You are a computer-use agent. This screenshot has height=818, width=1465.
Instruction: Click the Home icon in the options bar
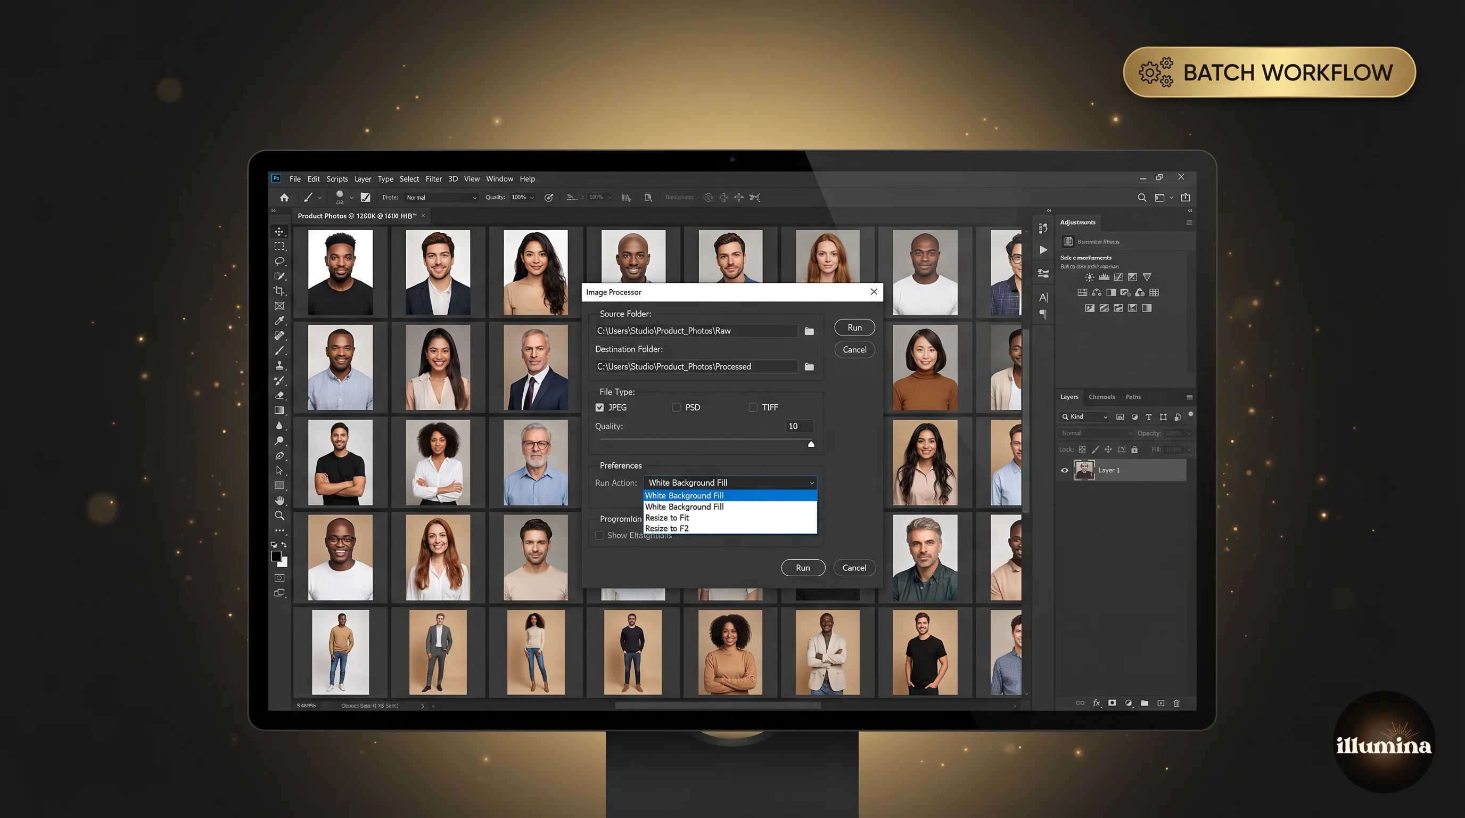coord(284,198)
